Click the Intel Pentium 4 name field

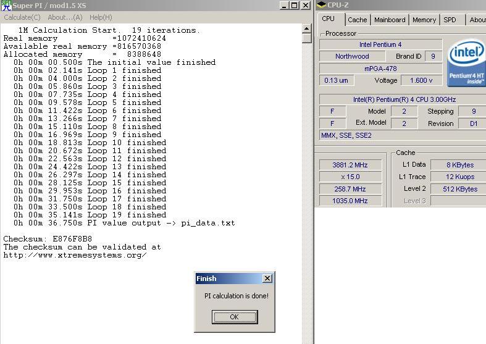(380, 44)
